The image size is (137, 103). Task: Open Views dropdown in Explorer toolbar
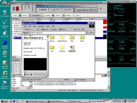point(83,29)
